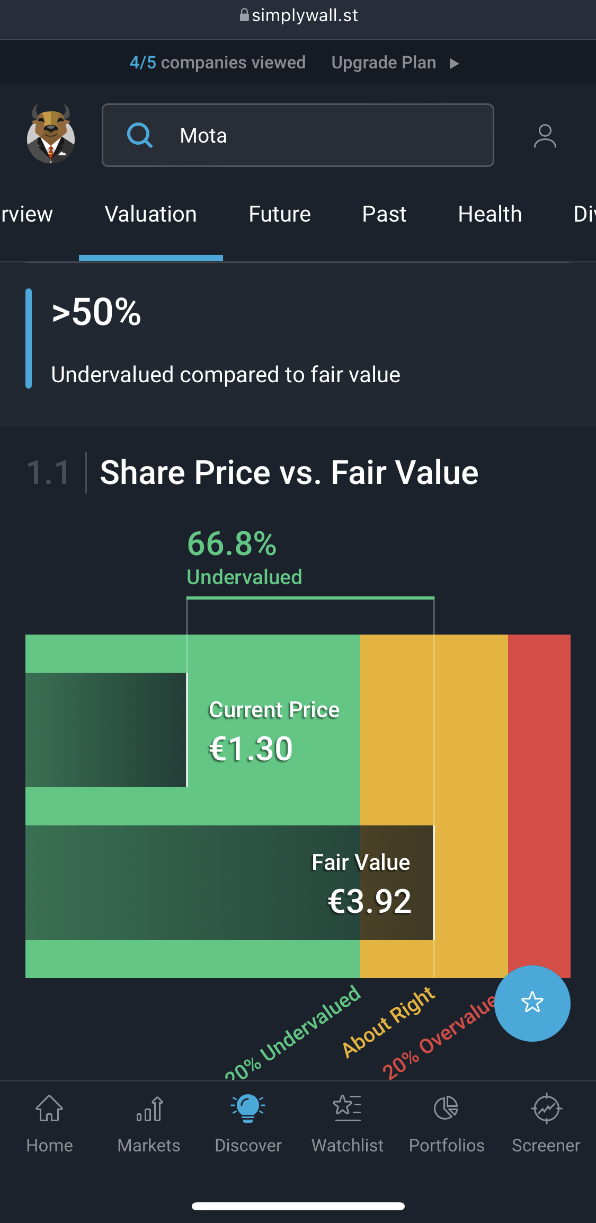
Task: Click the red overvalued zone of chart
Action: [539, 795]
